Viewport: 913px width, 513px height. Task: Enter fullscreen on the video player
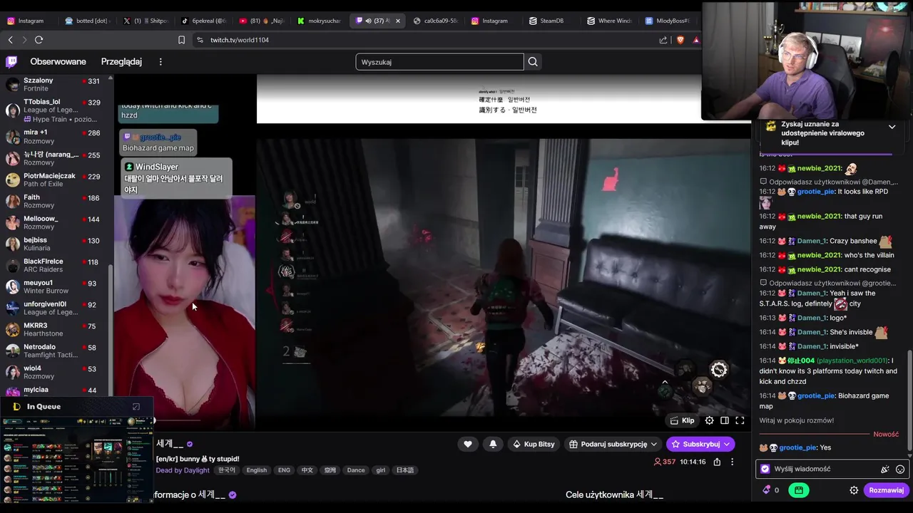(x=740, y=420)
